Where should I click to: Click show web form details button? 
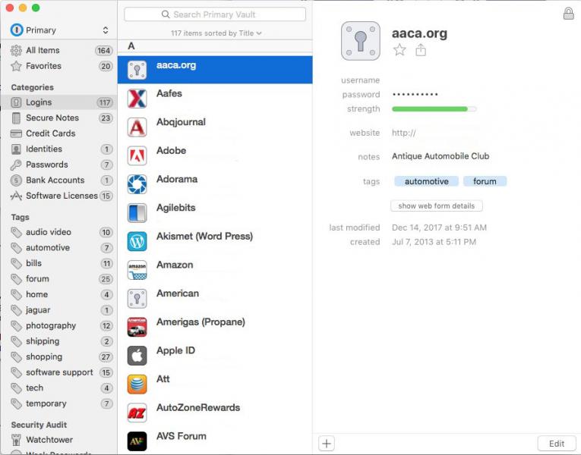click(437, 206)
